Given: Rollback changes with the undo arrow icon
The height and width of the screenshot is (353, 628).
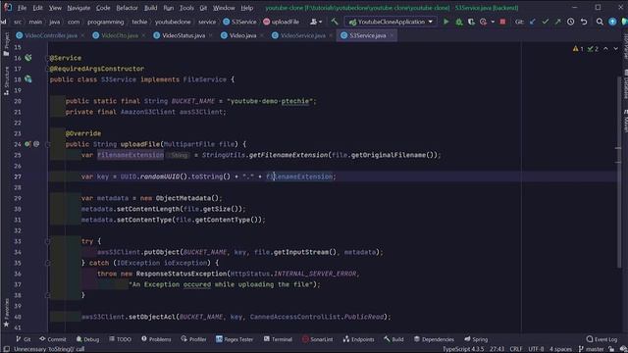Looking at the screenshot, I should (584, 22).
